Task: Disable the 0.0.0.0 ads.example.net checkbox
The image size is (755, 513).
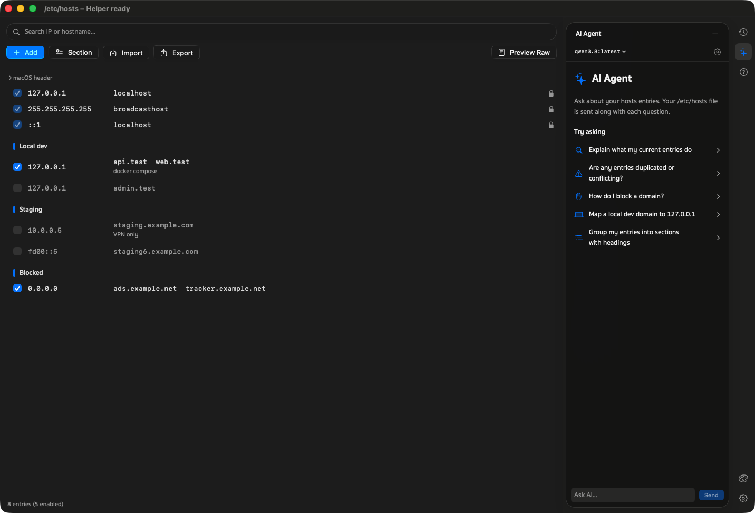Action: [17, 288]
